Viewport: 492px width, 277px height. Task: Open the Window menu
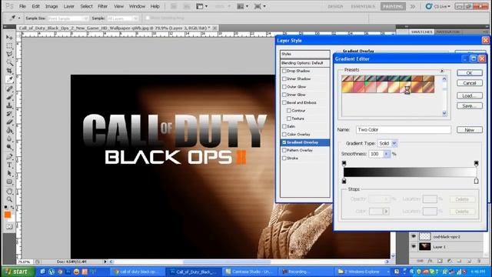click(x=137, y=6)
